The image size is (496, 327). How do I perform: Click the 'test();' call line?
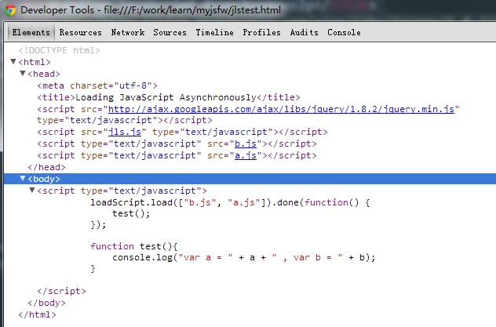(131, 214)
